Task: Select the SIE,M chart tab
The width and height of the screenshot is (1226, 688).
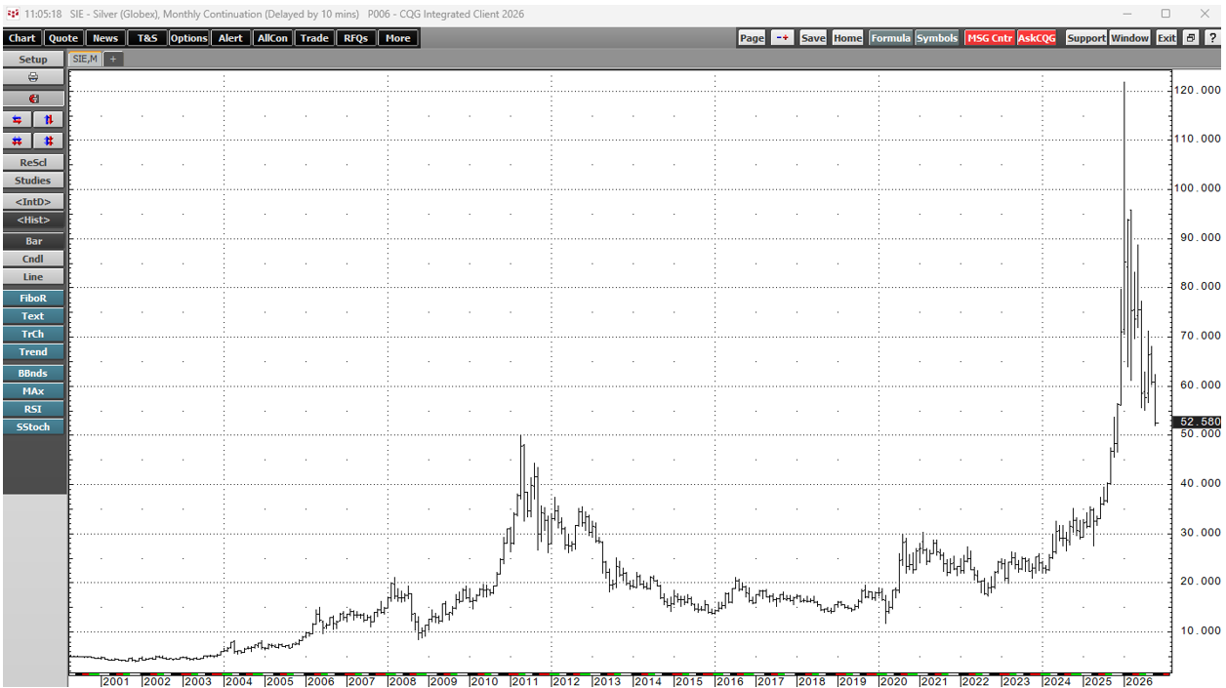Action: [85, 59]
